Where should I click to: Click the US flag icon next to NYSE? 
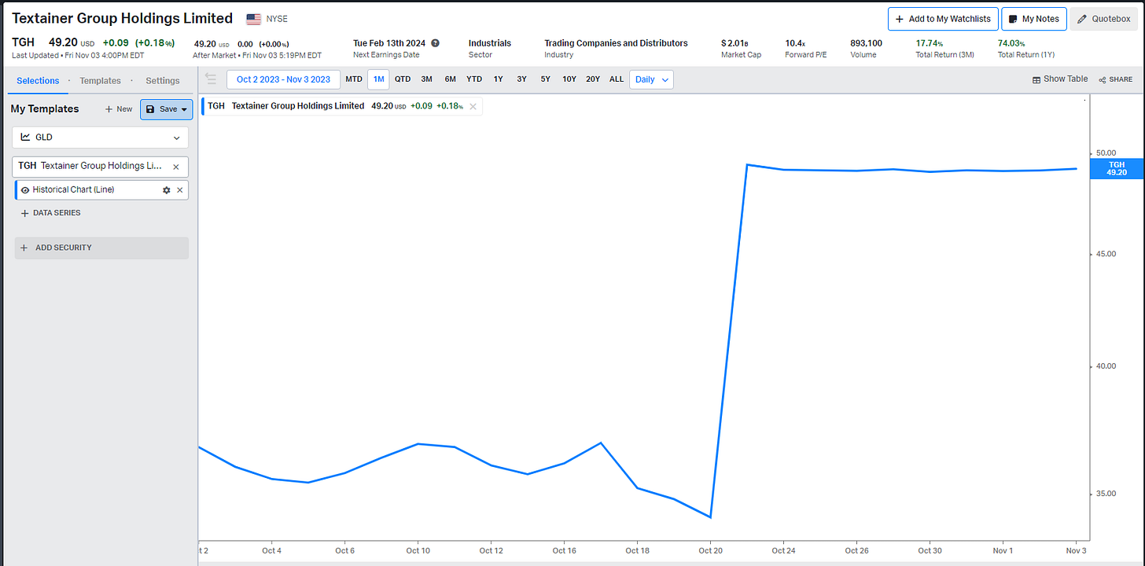point(254,19)
